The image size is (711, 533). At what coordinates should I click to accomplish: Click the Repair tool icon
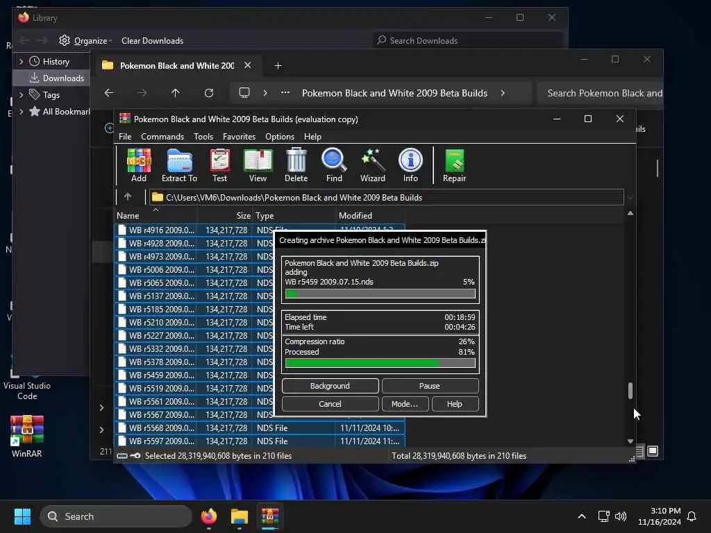[x=454, y=165]
